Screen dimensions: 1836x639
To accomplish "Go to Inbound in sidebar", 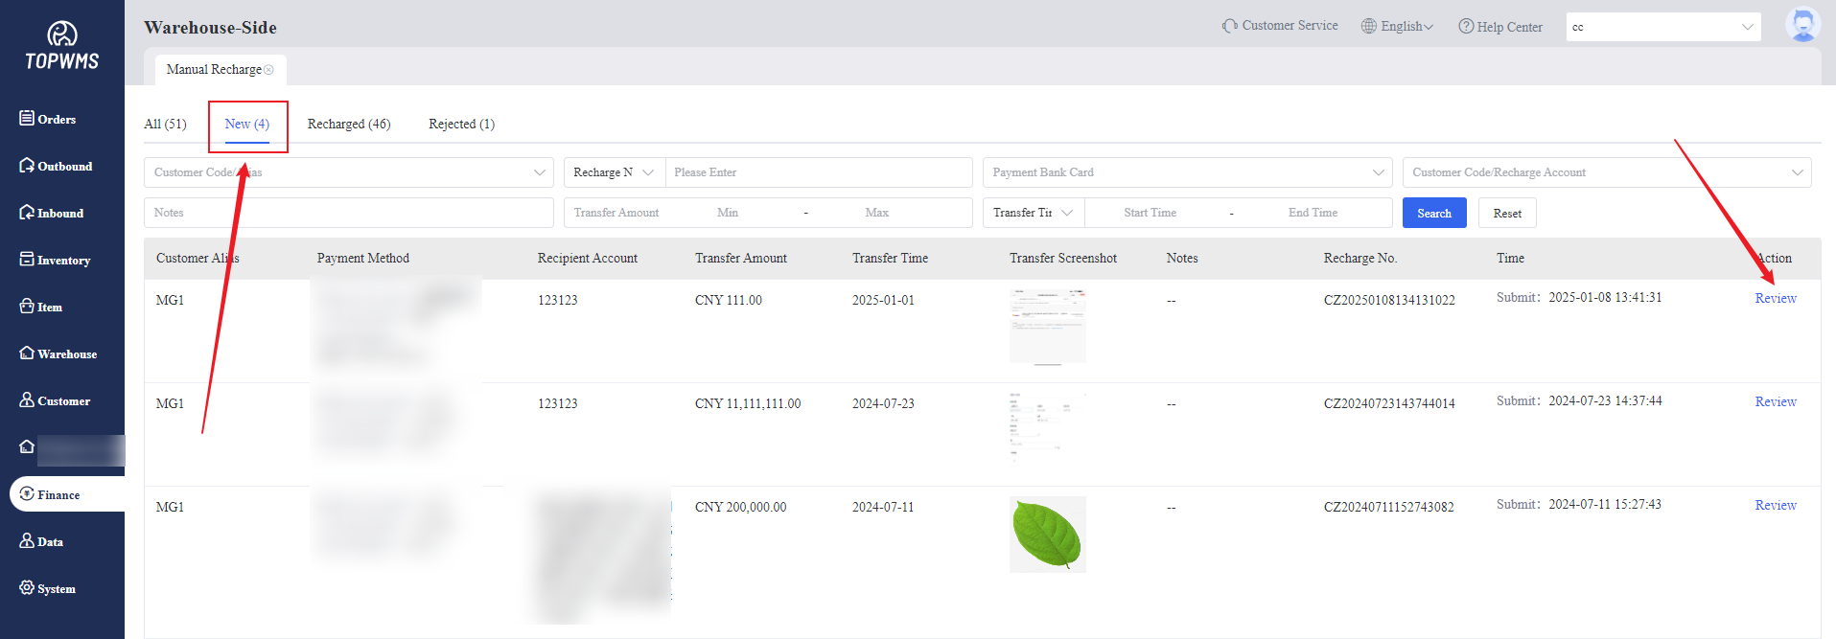I will click(27, 213).
